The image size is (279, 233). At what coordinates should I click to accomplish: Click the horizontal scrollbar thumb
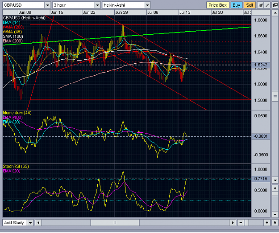[115, 223]
